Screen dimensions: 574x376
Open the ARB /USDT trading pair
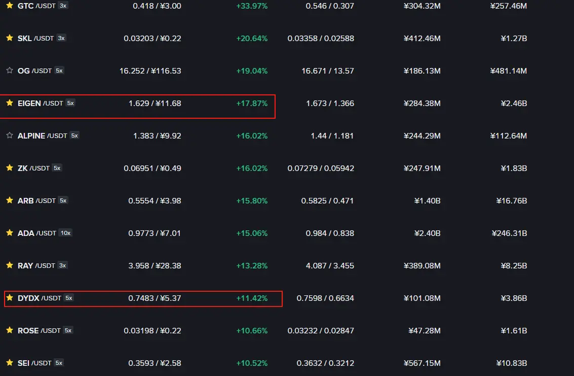[x=36, y=200]
